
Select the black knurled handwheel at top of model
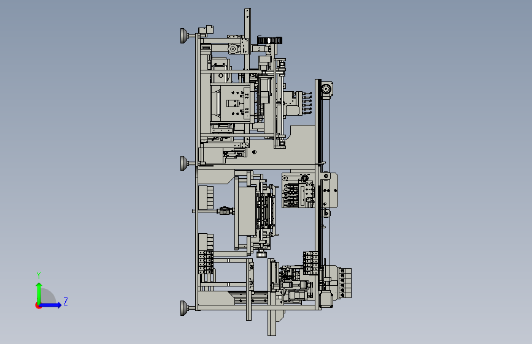269,40
